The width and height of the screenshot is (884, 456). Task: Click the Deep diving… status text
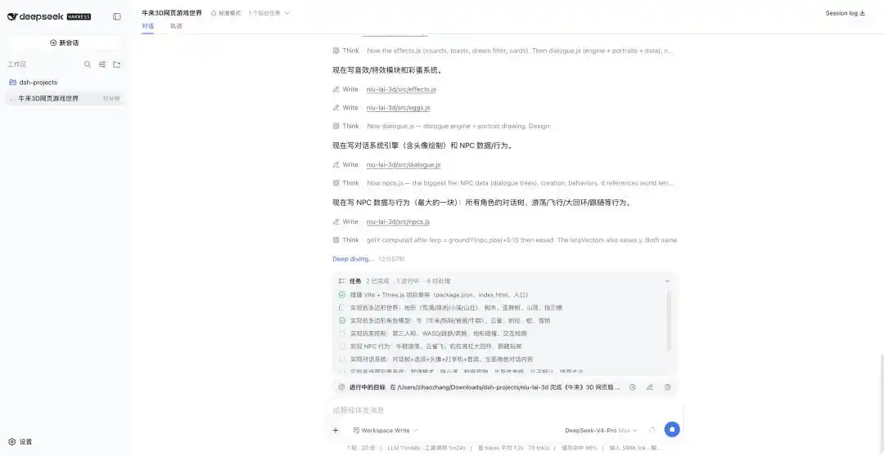coord(354,259)
